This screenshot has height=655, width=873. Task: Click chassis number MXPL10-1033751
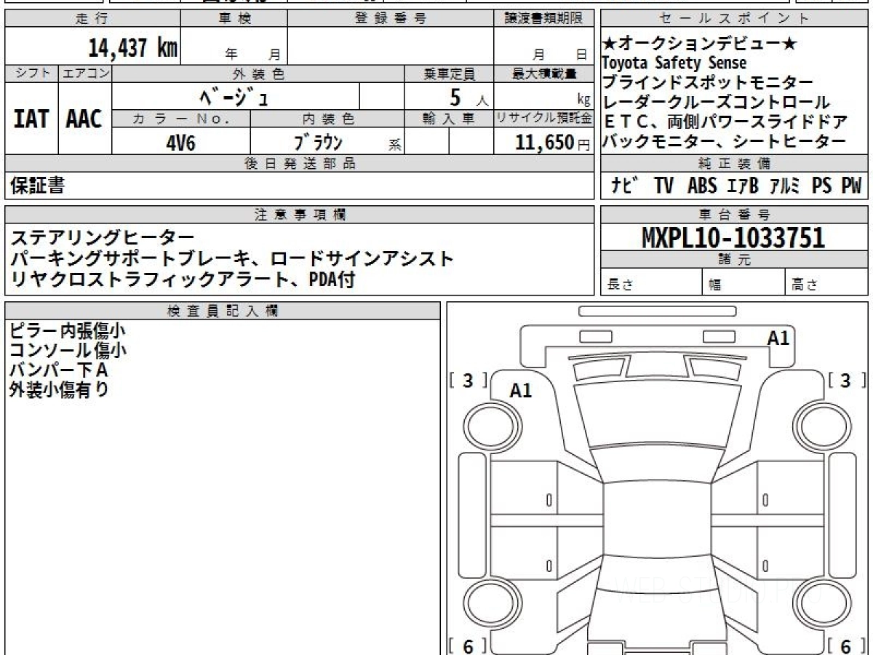pos(733,237)
